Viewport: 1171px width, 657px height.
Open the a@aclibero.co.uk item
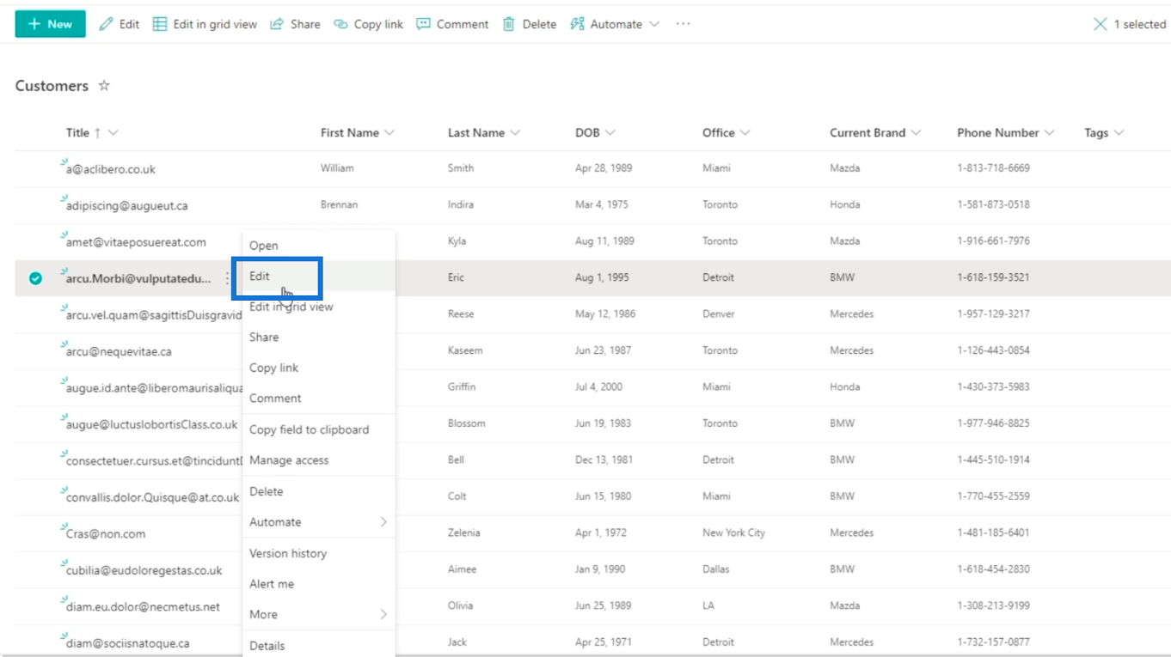[x=111, y=169]
